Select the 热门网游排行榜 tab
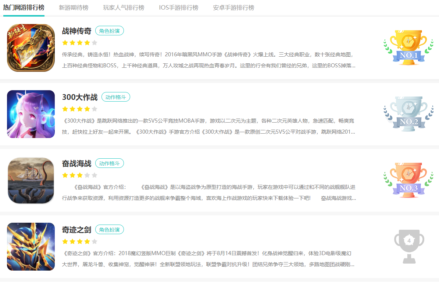 click(x=24, y=8)
